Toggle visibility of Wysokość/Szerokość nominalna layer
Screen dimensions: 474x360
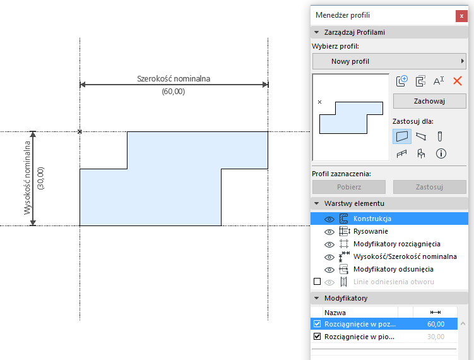click(329, 257)
